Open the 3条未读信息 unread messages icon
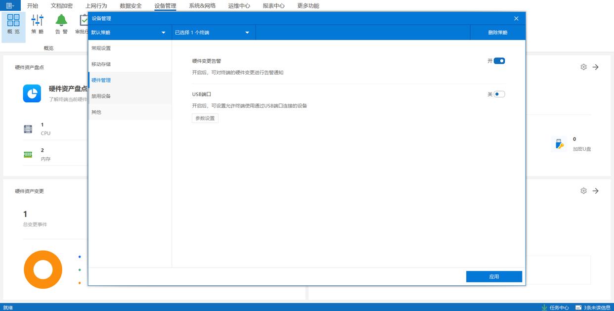This screenshot has width=614, height=311. pyautogui.click(x=578, y=307)
